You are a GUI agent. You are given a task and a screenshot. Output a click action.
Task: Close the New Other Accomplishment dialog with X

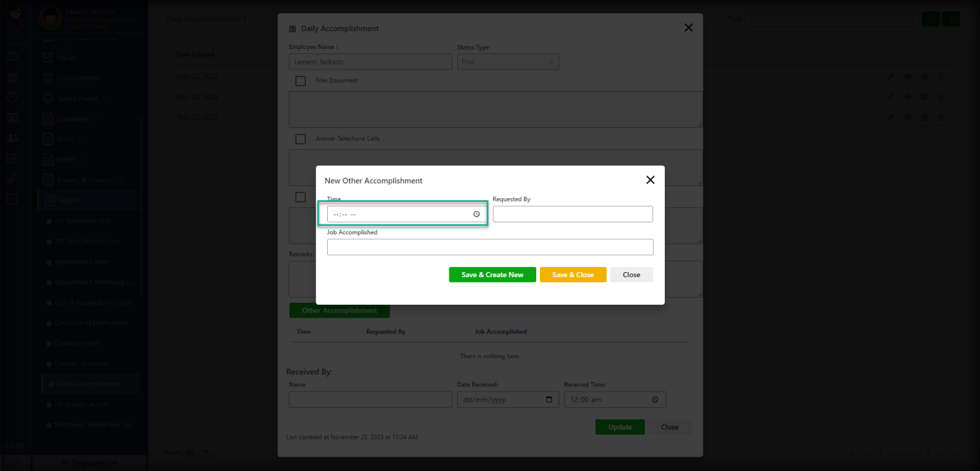tap(650, 180)
